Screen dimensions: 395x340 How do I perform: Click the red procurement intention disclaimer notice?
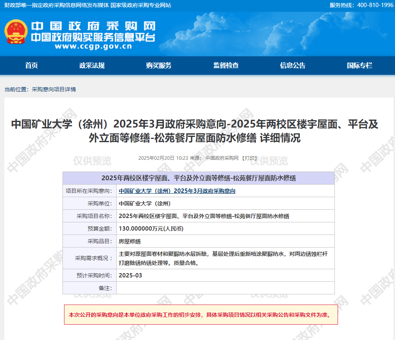click(201, 315)
